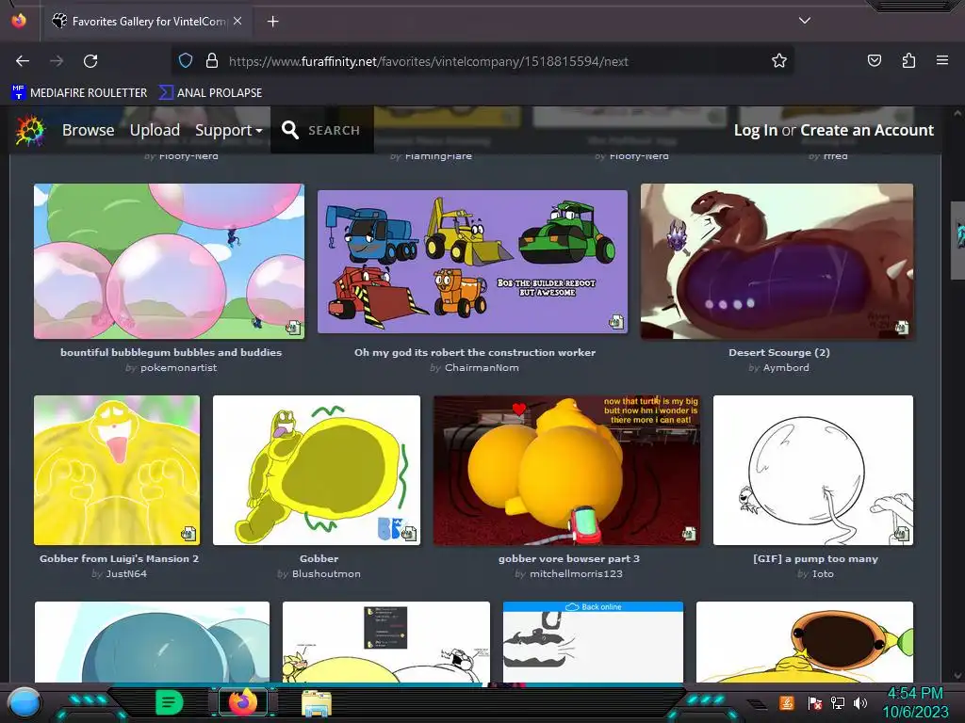Open artist Aymbord profile link
The image size is (965, 723).
click(786, 368)
